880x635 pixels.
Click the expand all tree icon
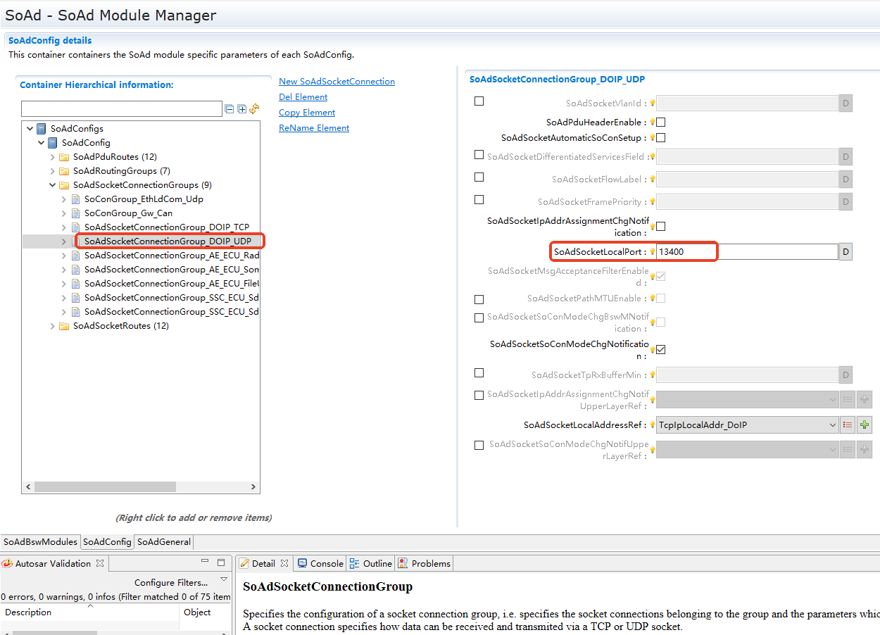pyautogui.click(x=241, y=109)
